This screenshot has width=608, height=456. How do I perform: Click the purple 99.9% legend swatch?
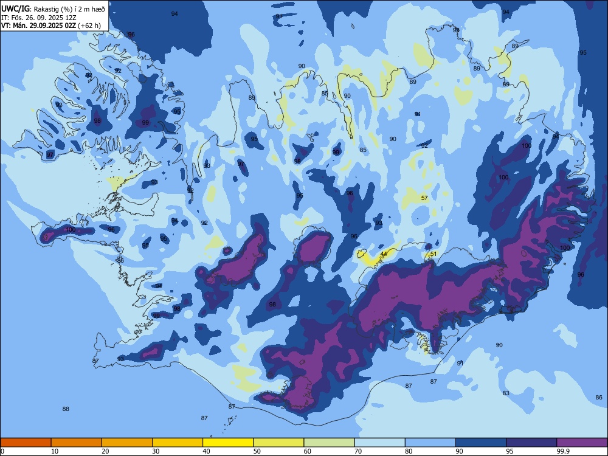point(582,443)
